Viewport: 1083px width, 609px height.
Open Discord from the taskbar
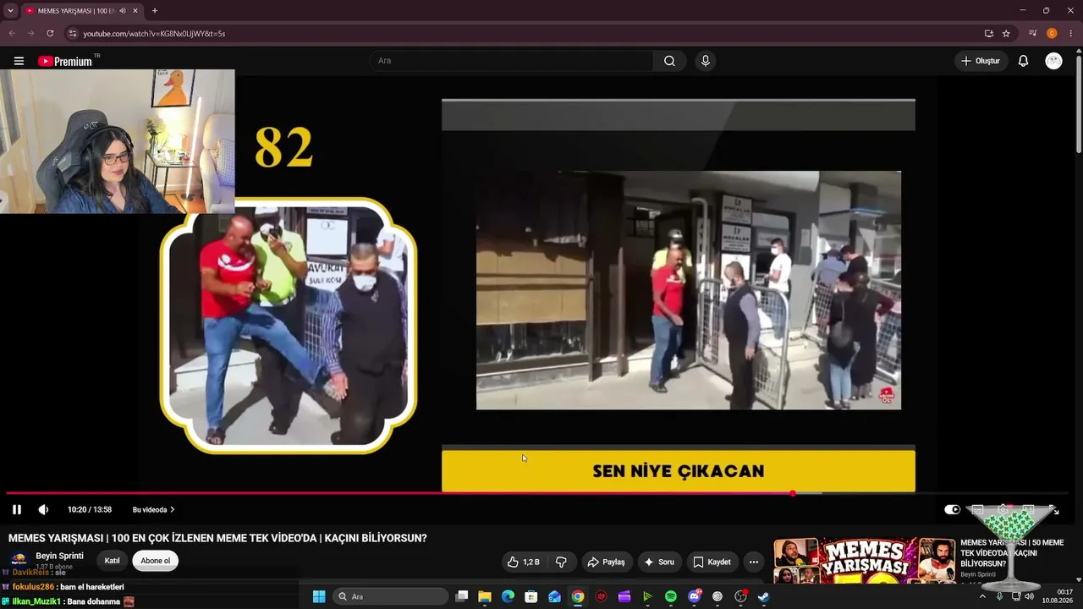pyautogui.click(x=695, y=596)
